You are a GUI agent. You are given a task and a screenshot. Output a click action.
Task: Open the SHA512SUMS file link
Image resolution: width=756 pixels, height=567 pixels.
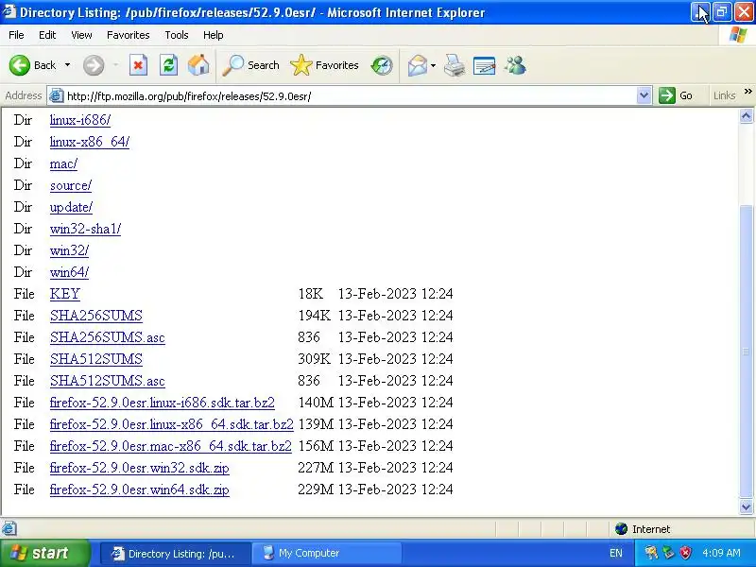click(x=96, y=359)
